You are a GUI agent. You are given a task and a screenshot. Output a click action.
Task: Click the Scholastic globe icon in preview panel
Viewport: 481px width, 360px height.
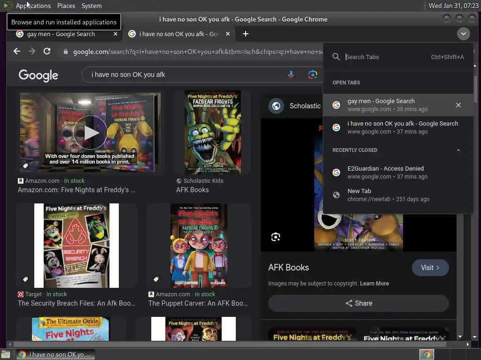click(x=276, y=106)
